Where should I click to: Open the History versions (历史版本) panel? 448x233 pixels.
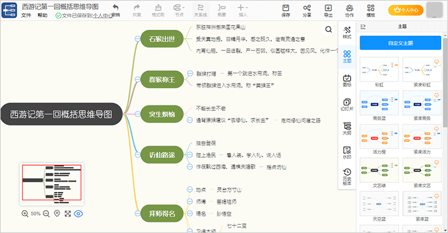(x=347, y=177)
